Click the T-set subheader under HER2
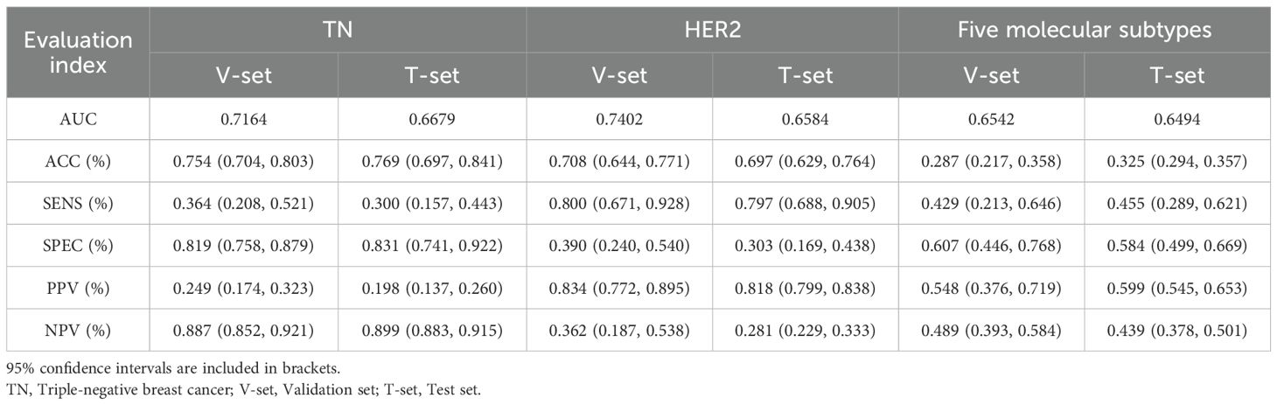This screenshot has width=1277, height=405. [x=805, y=75]
